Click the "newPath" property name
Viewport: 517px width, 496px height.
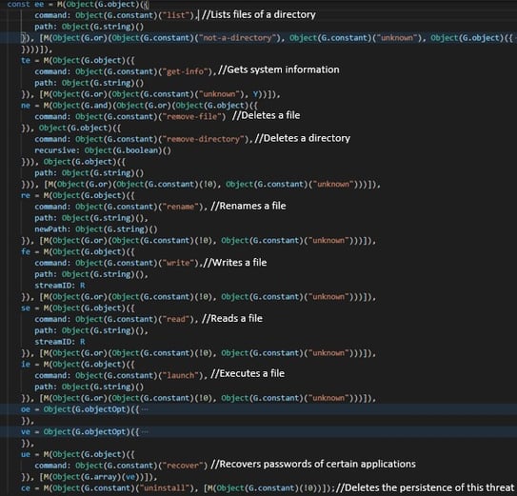[50, 229]
